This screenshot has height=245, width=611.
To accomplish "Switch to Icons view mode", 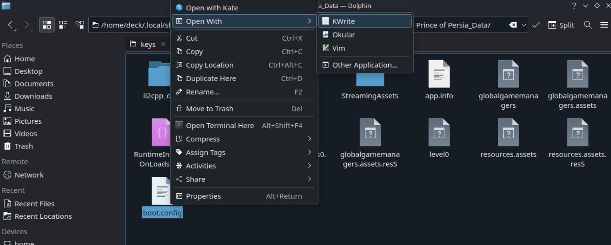I will [47, 25].
